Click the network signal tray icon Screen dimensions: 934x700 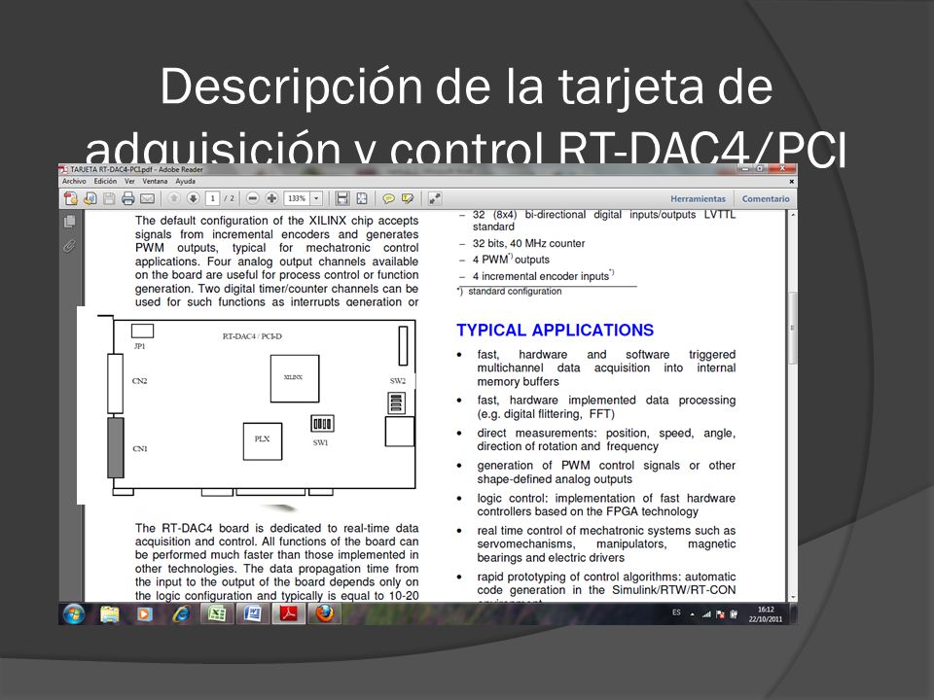(x=706, y=614)
